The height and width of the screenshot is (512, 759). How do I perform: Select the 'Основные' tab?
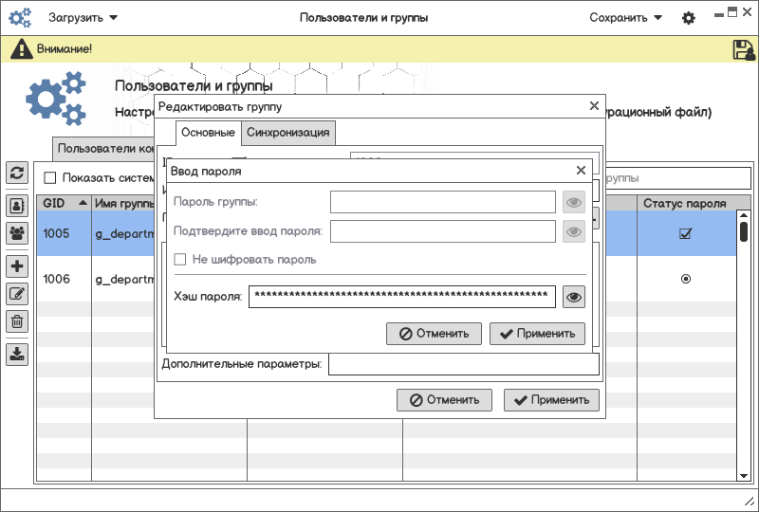pos(208,133)
